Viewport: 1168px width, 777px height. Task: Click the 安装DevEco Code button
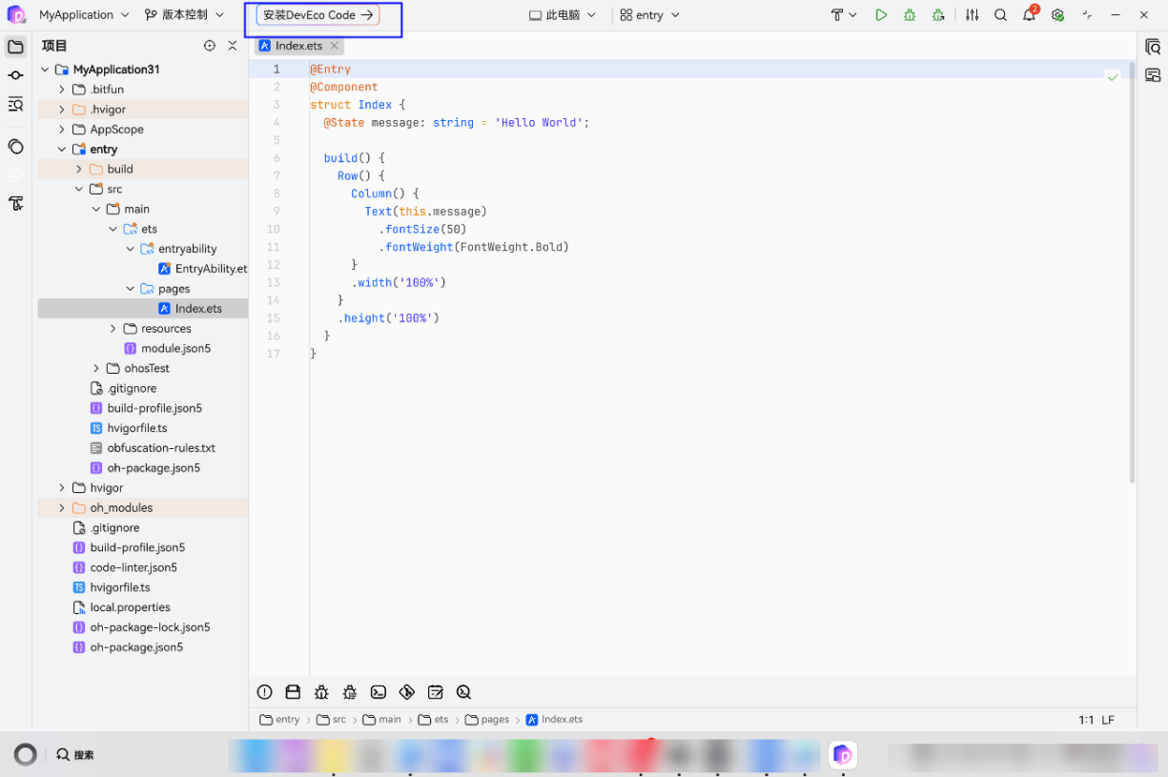click(x=318, y=15)
